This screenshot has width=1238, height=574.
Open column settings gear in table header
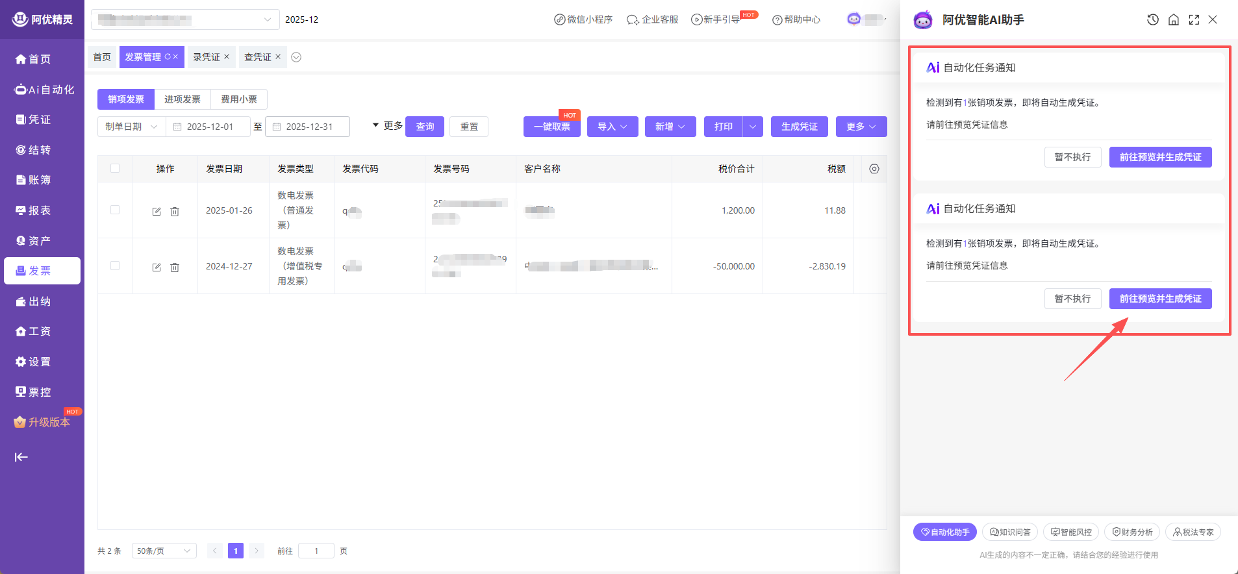click(x=874, y=169)
